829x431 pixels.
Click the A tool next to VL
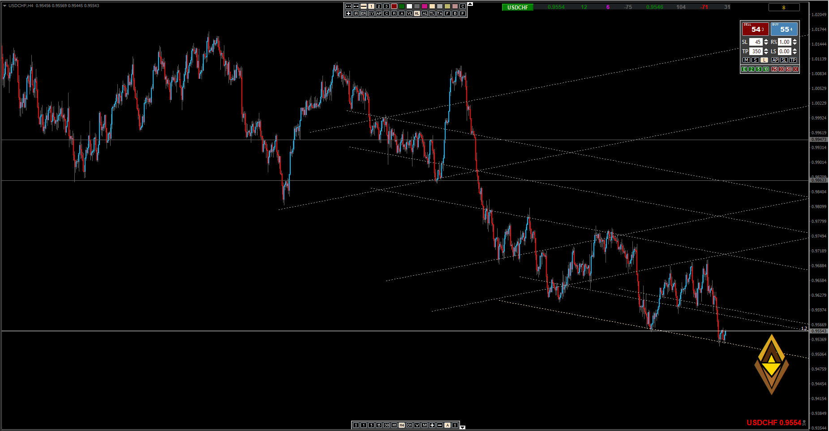pyautogui.click(x=402, y=13)
